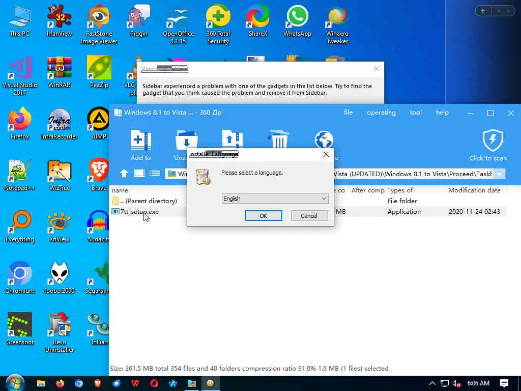
Task: Select the Everything desktop icon
Action: coord(20,227)
